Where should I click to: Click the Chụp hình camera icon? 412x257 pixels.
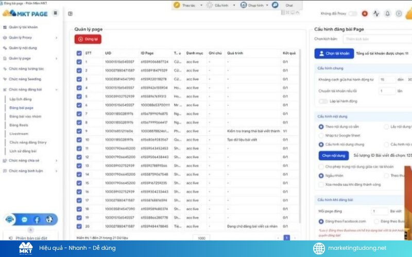click(x=244, y=5)
